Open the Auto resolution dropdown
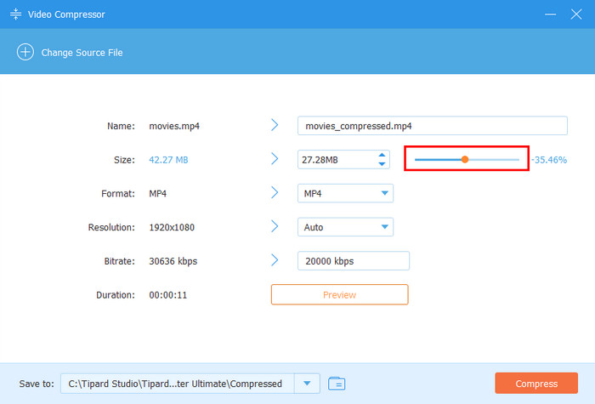The width and height of the screenshot is (595, 404). 385,227
